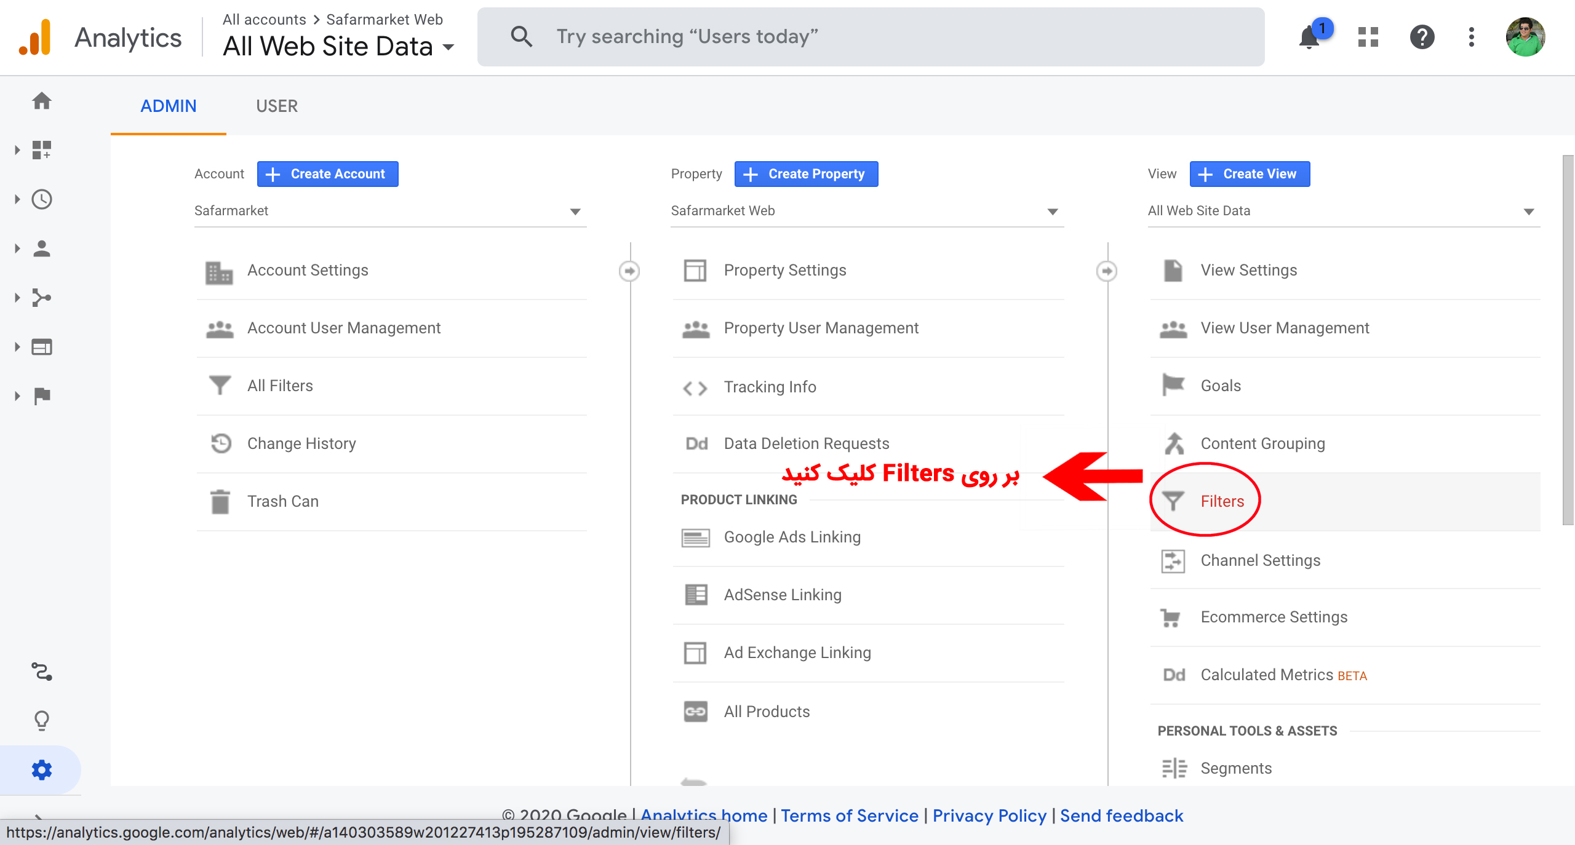The image size is (1575, 845).
Task: Open the three-dot more options menu
Action: point(1471,37)
